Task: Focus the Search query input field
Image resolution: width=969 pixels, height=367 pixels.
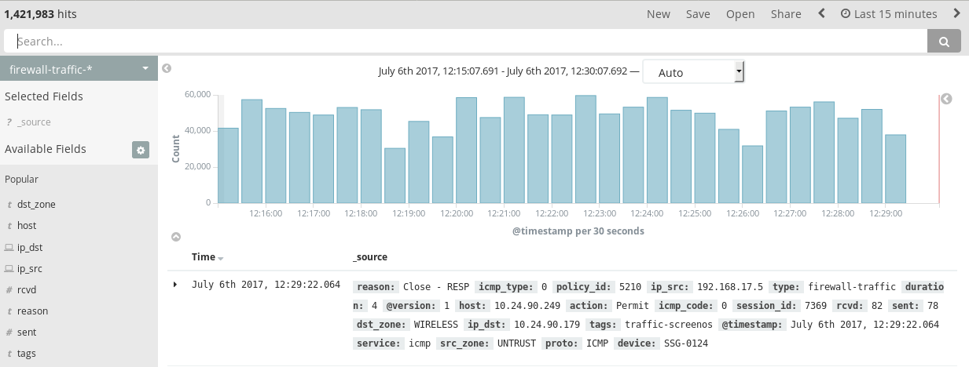Action: pyautogui.click(x=465, y=42)
